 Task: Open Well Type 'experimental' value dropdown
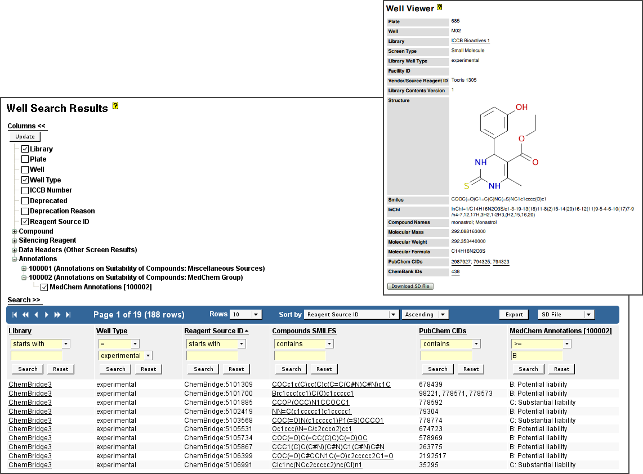pos(126,356)
